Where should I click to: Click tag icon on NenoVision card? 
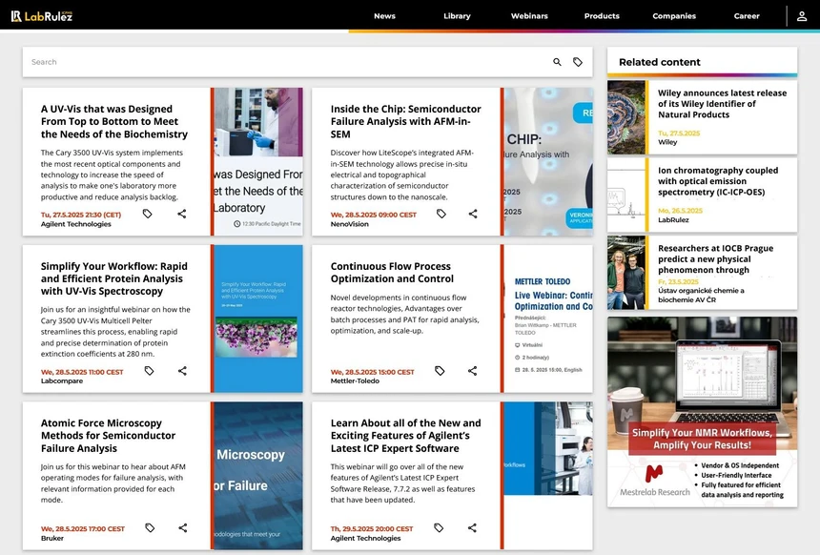pyautogui.click(x=441, y=214)
